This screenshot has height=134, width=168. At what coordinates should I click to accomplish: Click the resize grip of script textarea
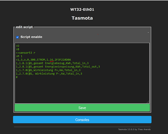pyautogui.click(x=148, y=102)
